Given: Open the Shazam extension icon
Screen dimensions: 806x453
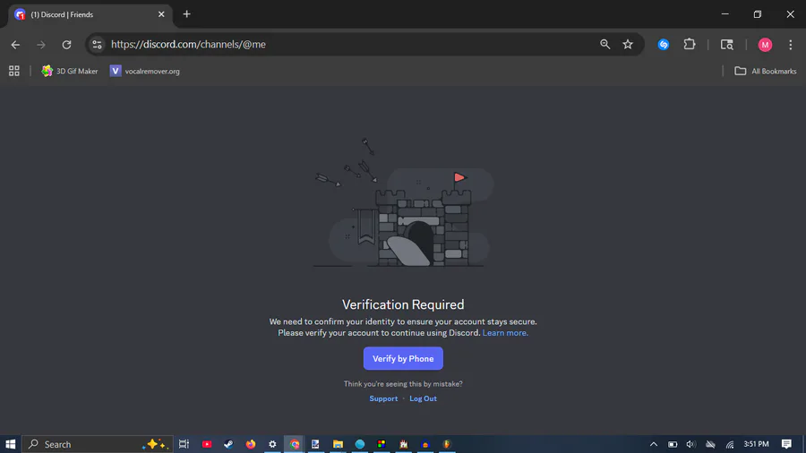Looking at the screenshot, I should click(x=664, y=45).
